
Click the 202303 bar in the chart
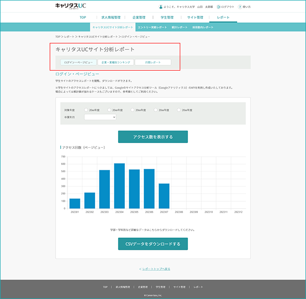pos(104,189)
